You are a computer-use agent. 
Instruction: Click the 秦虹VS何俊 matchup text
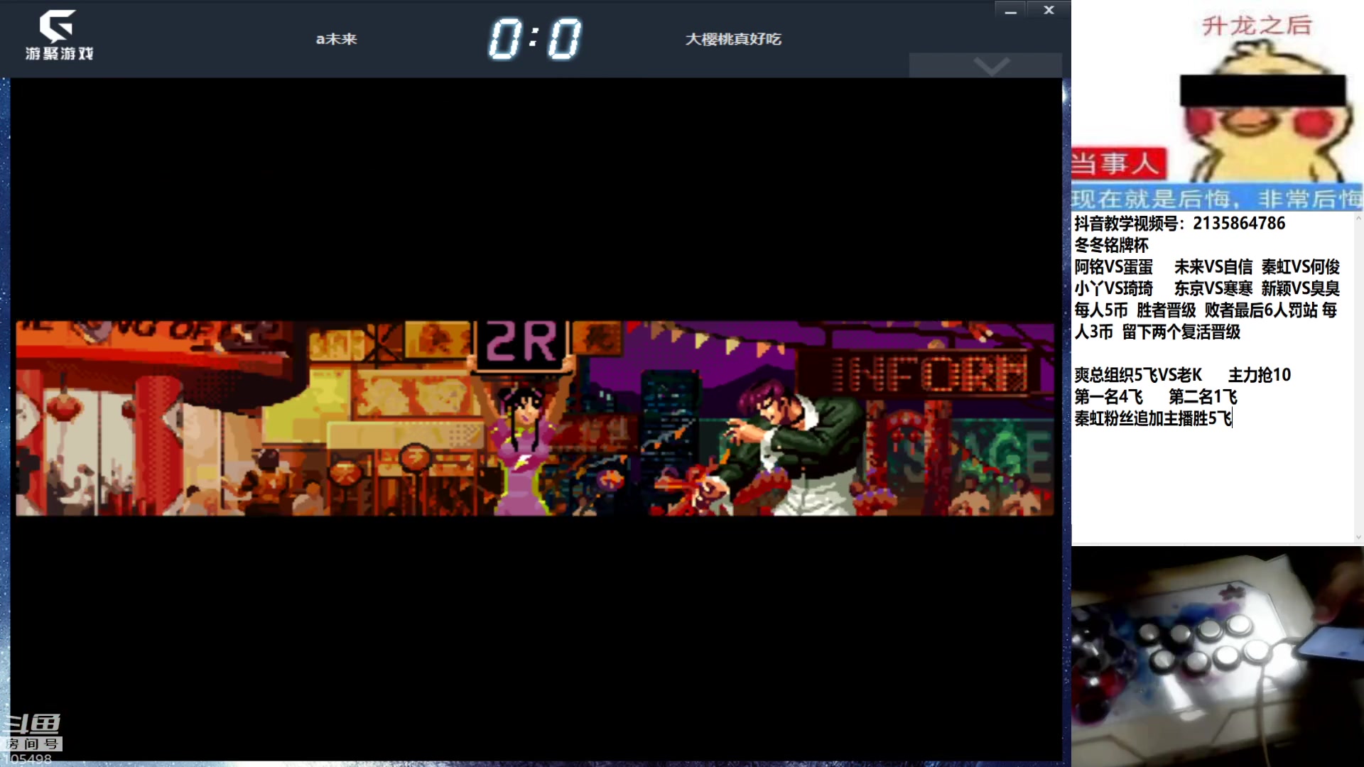tap(1300, 267)
